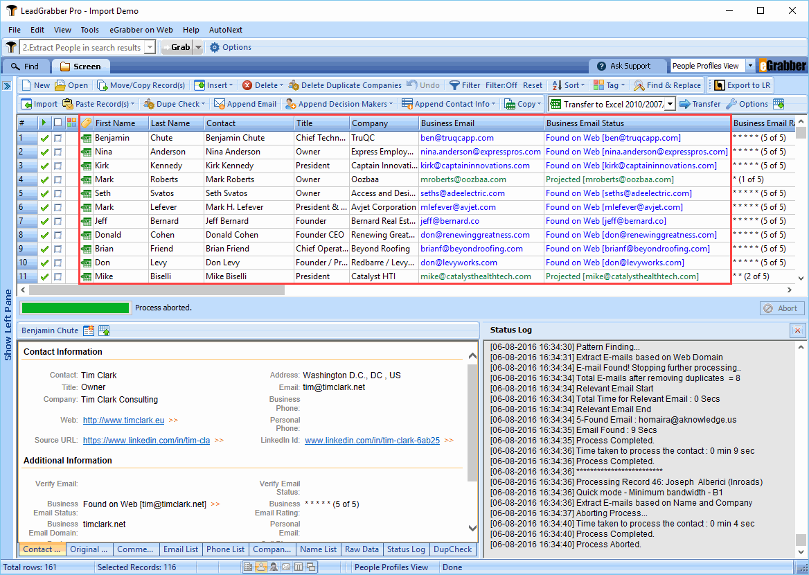Open the Append Decision Makers dropdown

[391, 105]
